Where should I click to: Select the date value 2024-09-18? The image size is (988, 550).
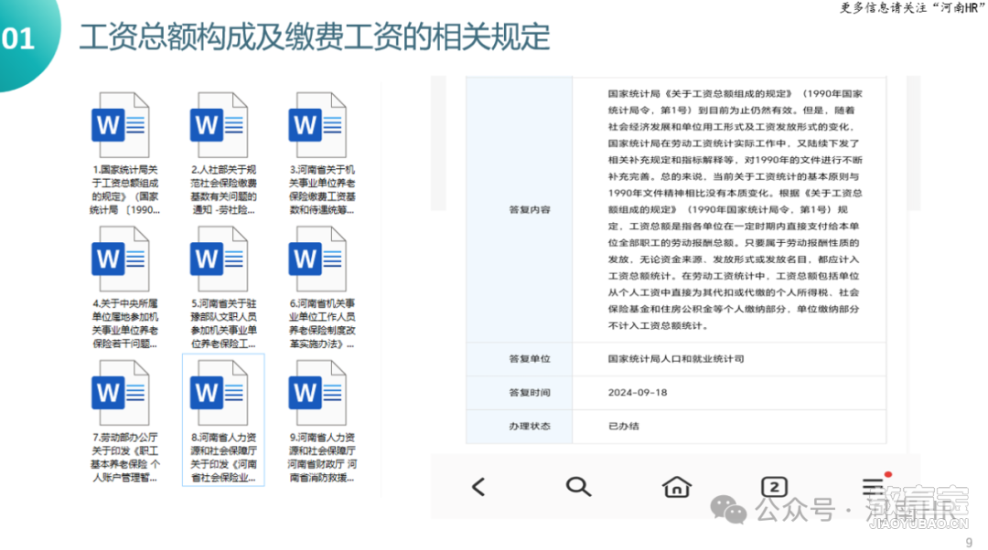(637, 392)
